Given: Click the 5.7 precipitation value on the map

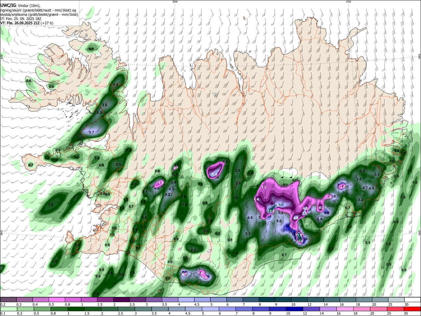Looking at the screenshot, I should click(x=92, y=132).
